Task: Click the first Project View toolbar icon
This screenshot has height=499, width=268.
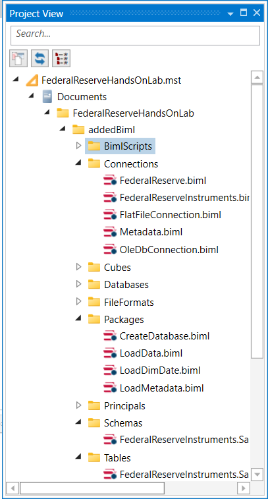Action: coord(18,59)
